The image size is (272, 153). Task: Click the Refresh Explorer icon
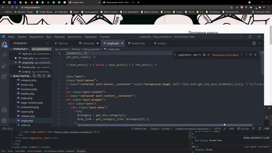(x=44, y=76)
